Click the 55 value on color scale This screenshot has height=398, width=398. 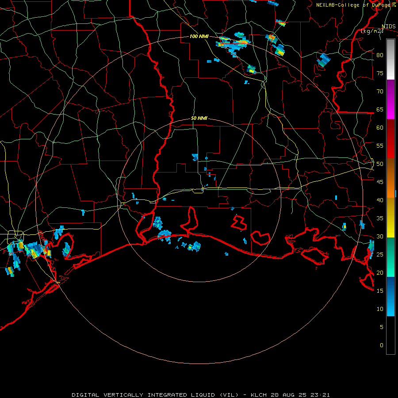(x=380, y=145)
